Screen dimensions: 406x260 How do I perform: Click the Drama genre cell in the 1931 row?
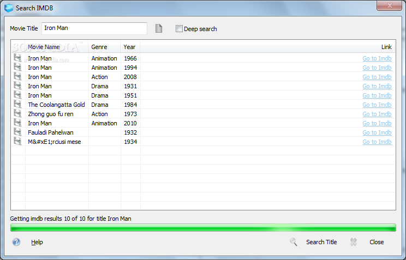pyautogui.click(x=100, y=87)
